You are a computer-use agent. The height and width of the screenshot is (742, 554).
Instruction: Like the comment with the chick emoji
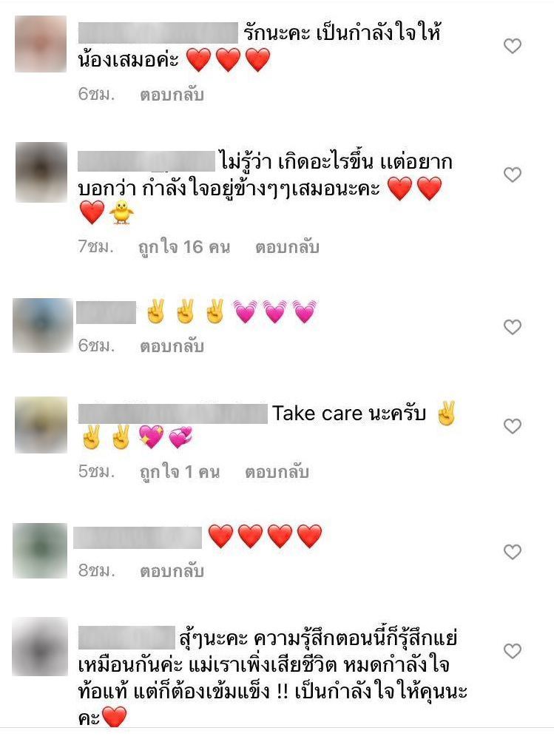tap(512, 175)
